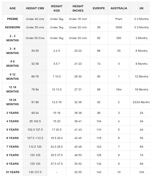This screenshot has width=152, height=176.
Task: Select the 18m Australia size cell
Action: coord(119,90)
